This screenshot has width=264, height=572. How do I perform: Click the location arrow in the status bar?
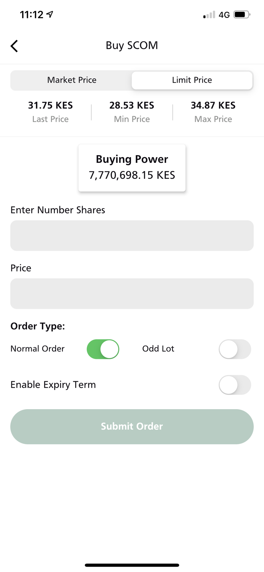pos(50,14)
